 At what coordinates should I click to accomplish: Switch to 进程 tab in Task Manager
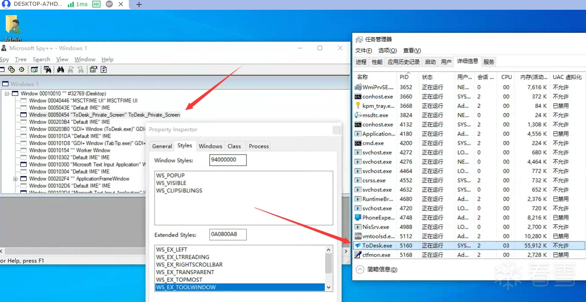click(361, 62)
